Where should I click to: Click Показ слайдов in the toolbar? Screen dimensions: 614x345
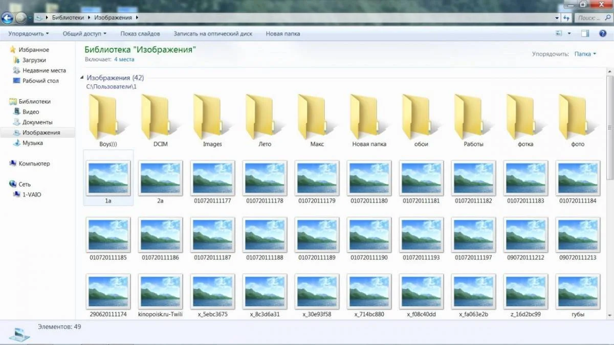(x=140, y=34)
